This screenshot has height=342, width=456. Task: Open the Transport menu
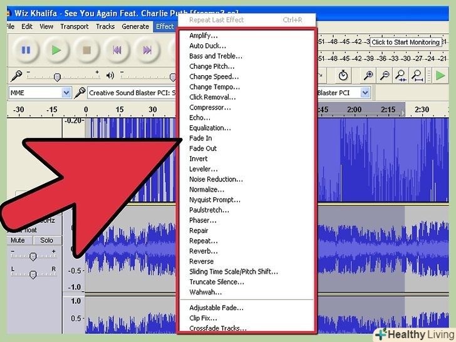click(75, 26)
